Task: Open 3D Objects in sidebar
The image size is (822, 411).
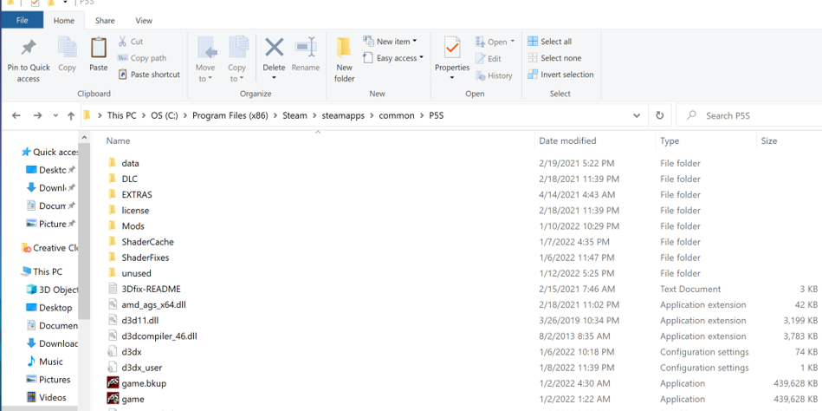Action: pos(51,290)
